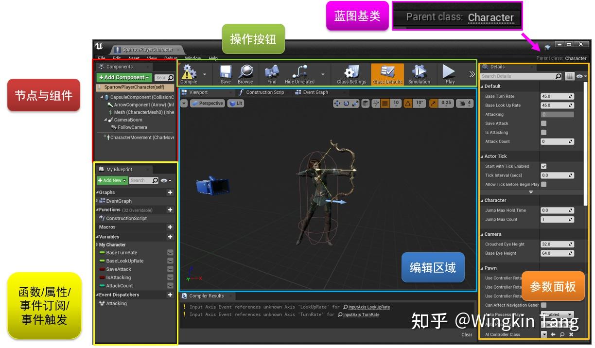Open Hide Unrelated options dropdown arrow
Image resolution: width=595 pixels, height=348 pixels.
(x=323, y=75)
